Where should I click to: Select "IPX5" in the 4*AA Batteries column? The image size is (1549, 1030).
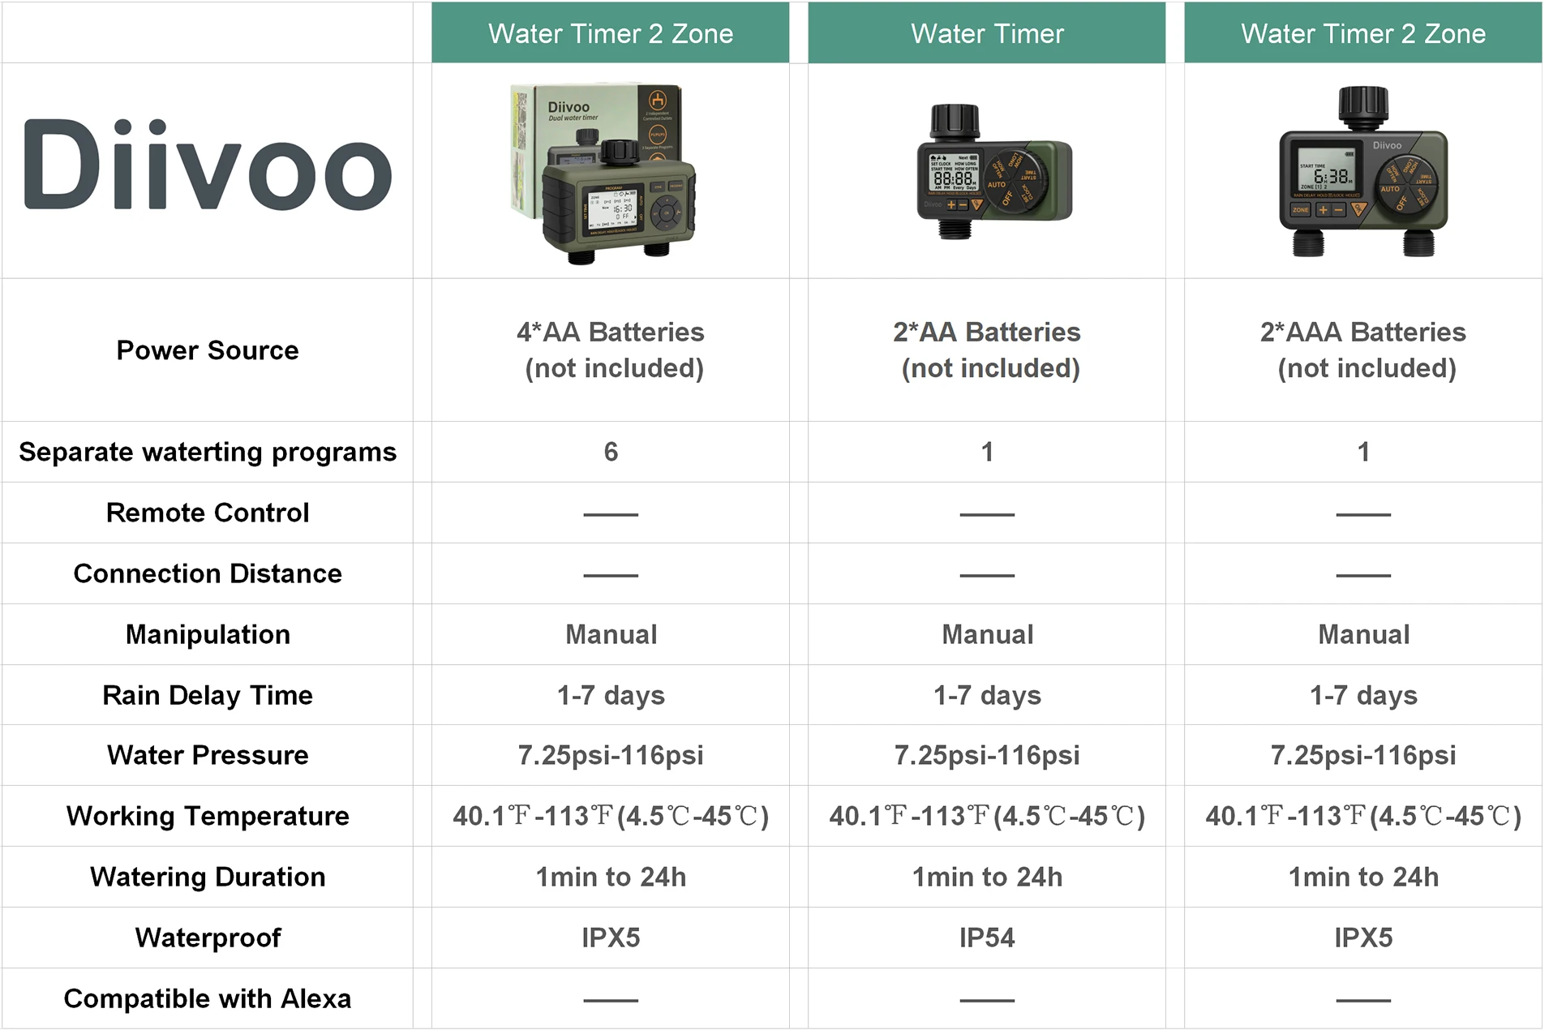pyautogui.click(x=611, y=938)
